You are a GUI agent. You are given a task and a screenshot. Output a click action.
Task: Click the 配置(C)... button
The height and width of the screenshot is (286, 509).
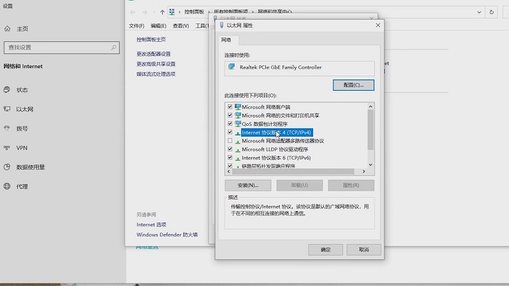[353, 85]
